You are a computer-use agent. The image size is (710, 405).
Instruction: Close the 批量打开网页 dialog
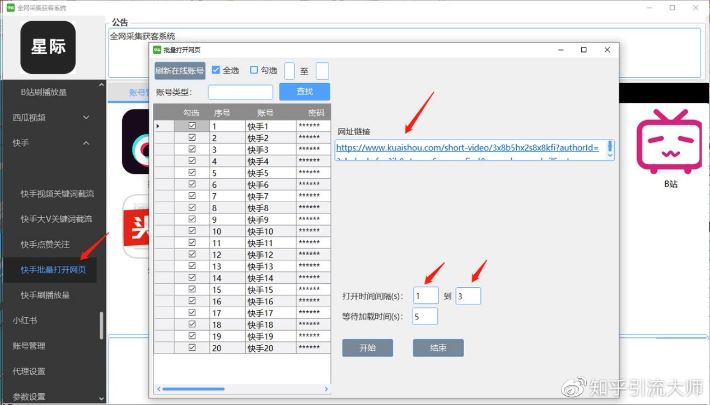click(x=608, y=50)
